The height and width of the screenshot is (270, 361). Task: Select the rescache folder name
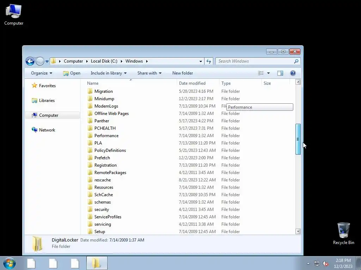pos(103,180)
